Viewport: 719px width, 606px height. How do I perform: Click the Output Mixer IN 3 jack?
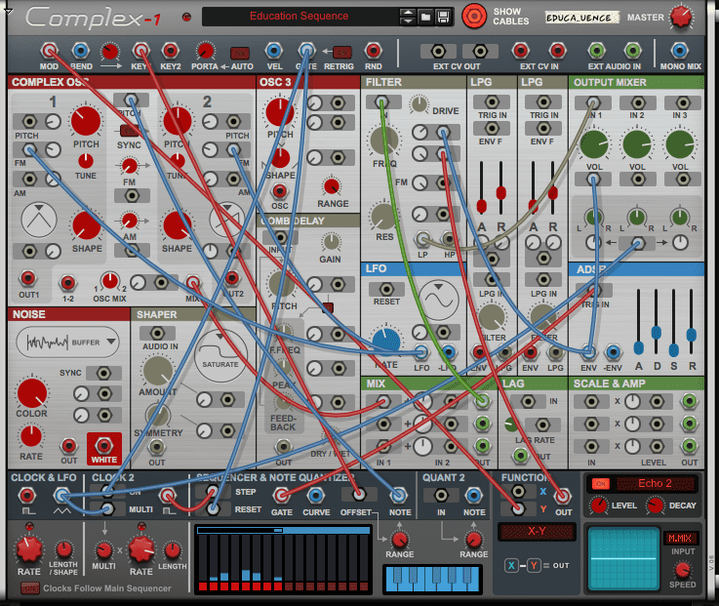click(683, 102)
